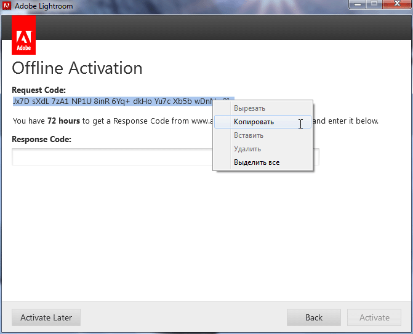Close the Adobe Lightroom window
Image resolution: width=413 pixels, height=334 pixels.
(397, 4)
